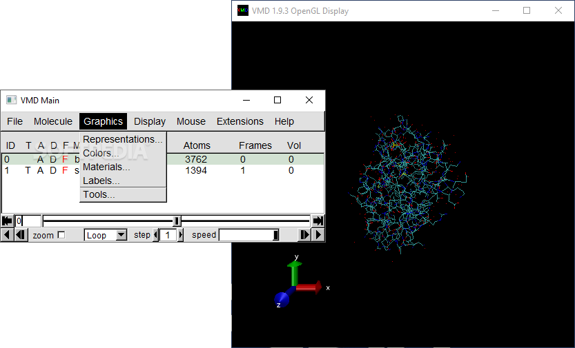Select molecule ID 1 cell
This screenshot has height=348, width=575.
tap(7, 170)
